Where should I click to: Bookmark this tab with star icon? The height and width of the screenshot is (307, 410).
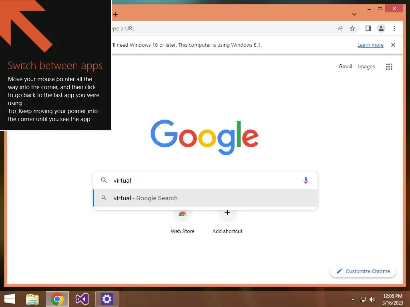pos(352,28)
